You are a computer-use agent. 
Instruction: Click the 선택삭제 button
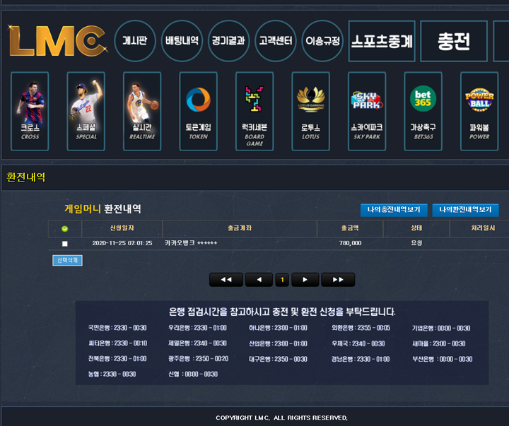click(x=68, y=260)
